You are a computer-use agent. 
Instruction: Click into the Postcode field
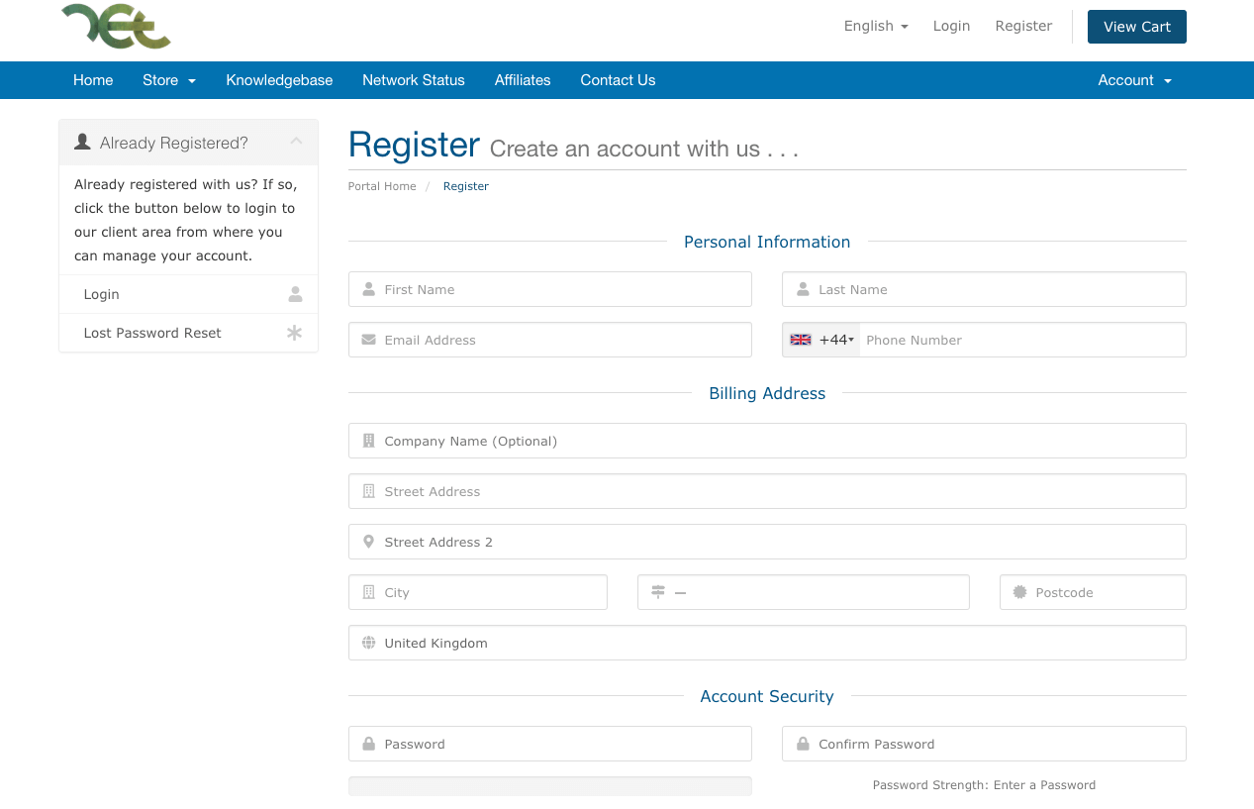tap(1093, 592)
